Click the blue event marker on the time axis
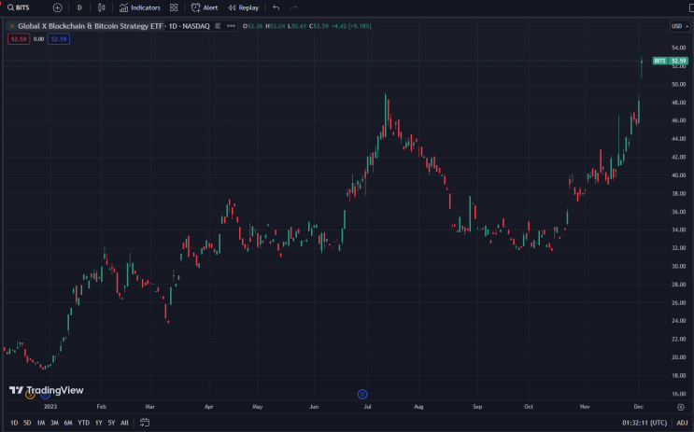 [362, 394]
